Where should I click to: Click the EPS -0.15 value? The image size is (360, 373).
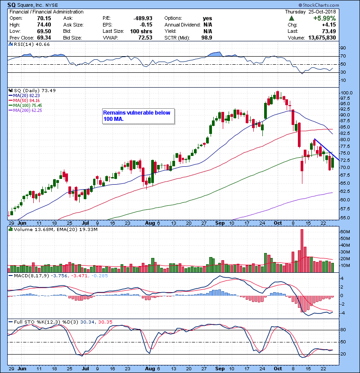point(146,25)
